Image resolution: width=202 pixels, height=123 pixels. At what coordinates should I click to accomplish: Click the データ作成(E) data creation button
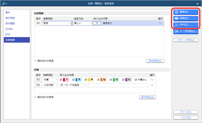[186, 31]
